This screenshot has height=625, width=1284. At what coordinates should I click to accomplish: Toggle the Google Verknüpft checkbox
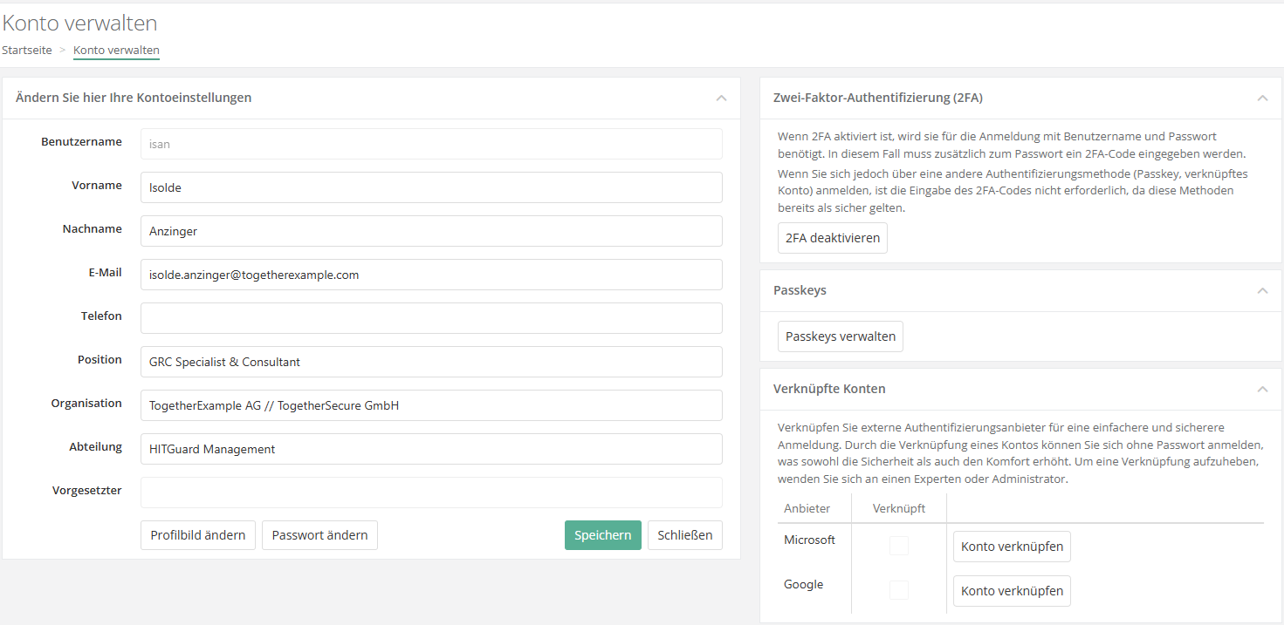(898, 590)
